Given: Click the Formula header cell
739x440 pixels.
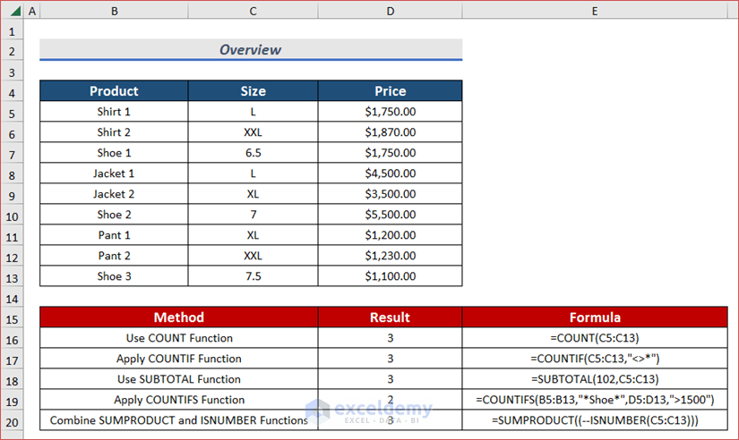Looking at the screenshot, I should coord(595,317).
